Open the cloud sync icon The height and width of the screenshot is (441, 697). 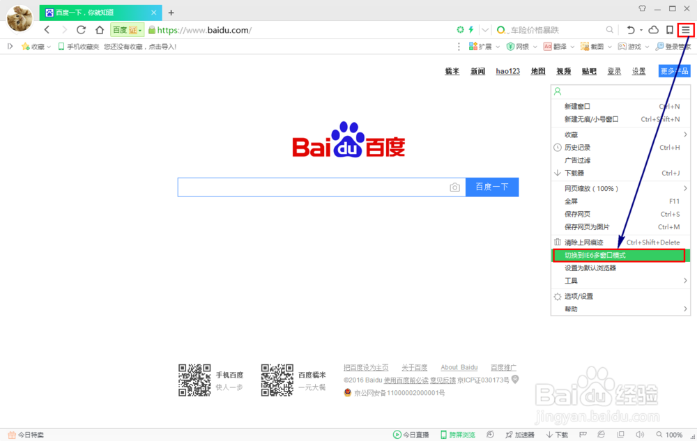point(654,30)
